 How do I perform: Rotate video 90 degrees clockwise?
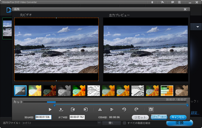point(136,109)
